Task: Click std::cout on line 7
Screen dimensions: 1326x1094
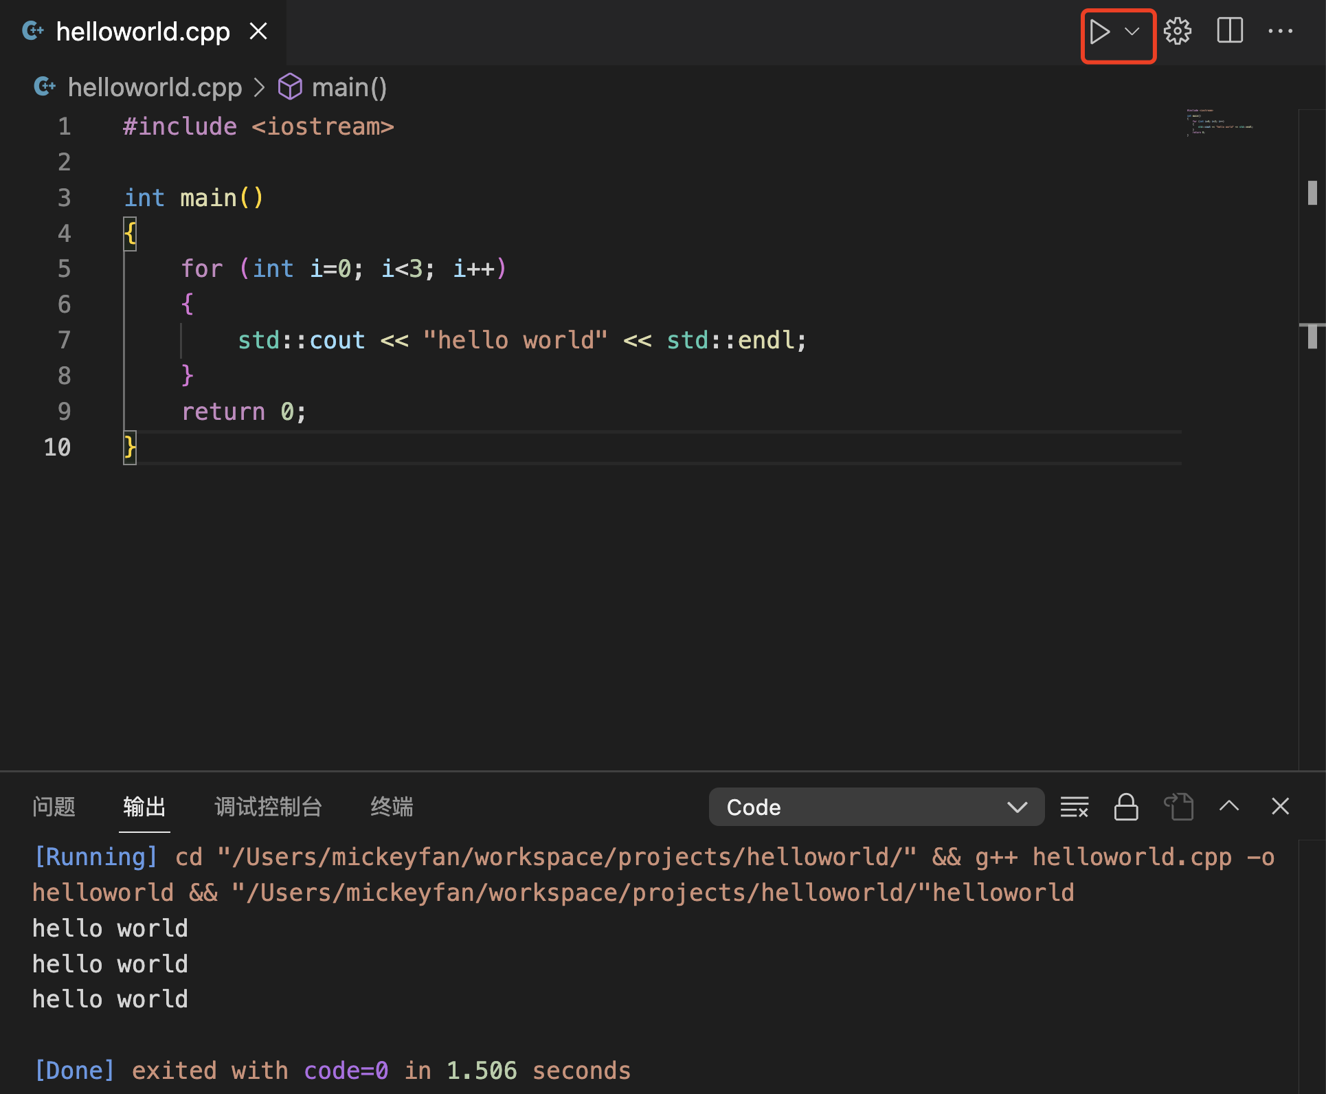Action: point(302,340)
